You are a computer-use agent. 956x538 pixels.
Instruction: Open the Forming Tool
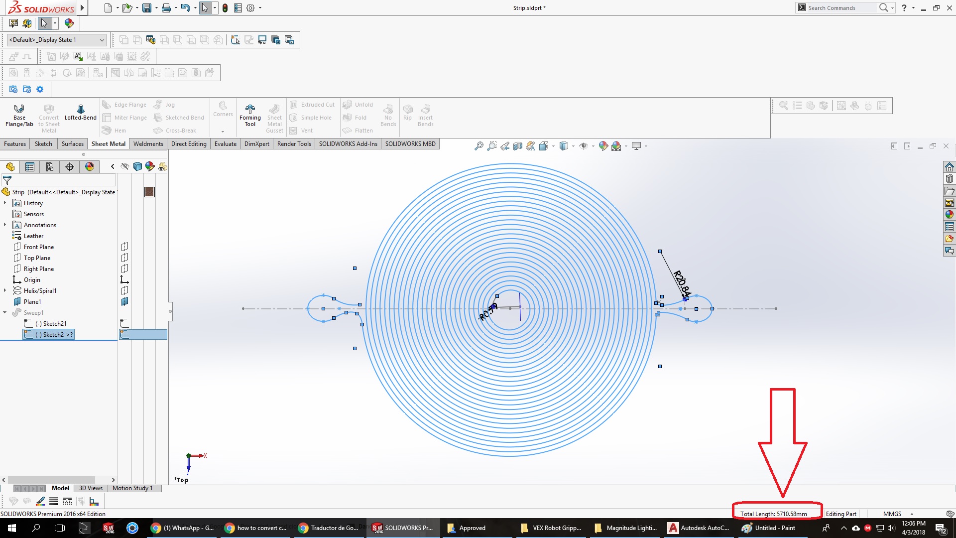250,116
